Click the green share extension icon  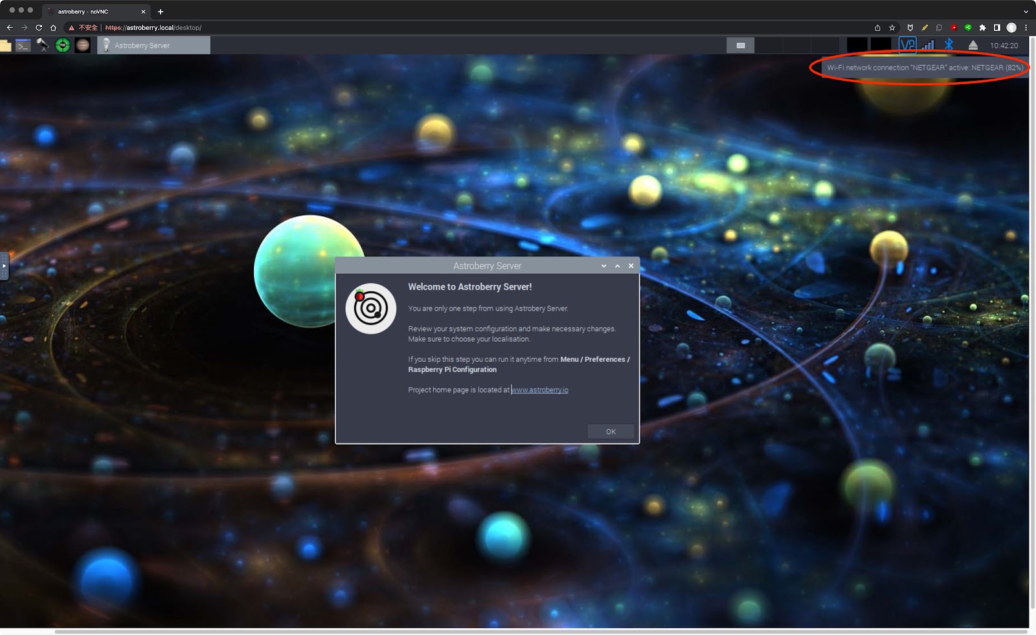pyautogui.click(x=968, y=28)
